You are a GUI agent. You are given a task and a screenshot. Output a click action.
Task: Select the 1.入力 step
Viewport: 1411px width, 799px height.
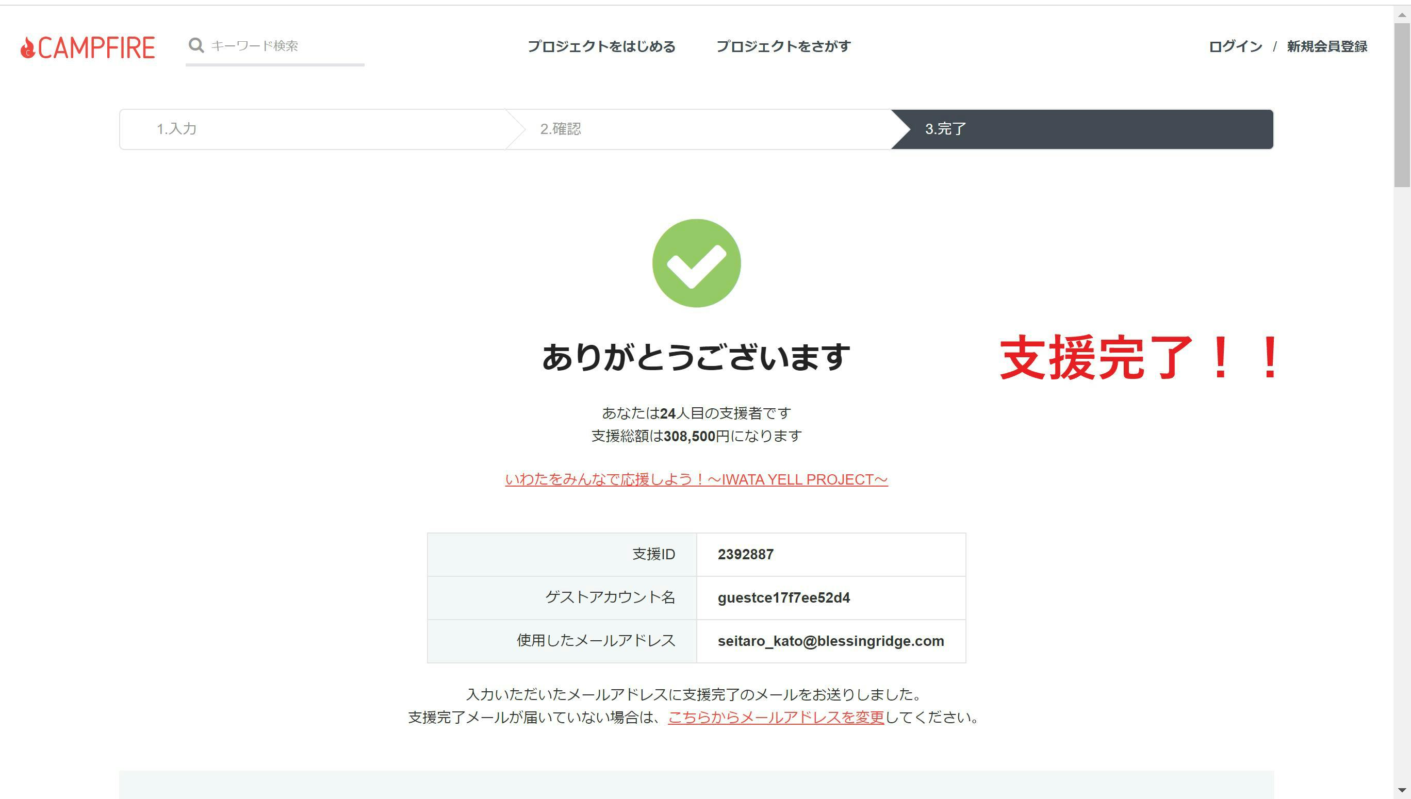coord(177,129)
